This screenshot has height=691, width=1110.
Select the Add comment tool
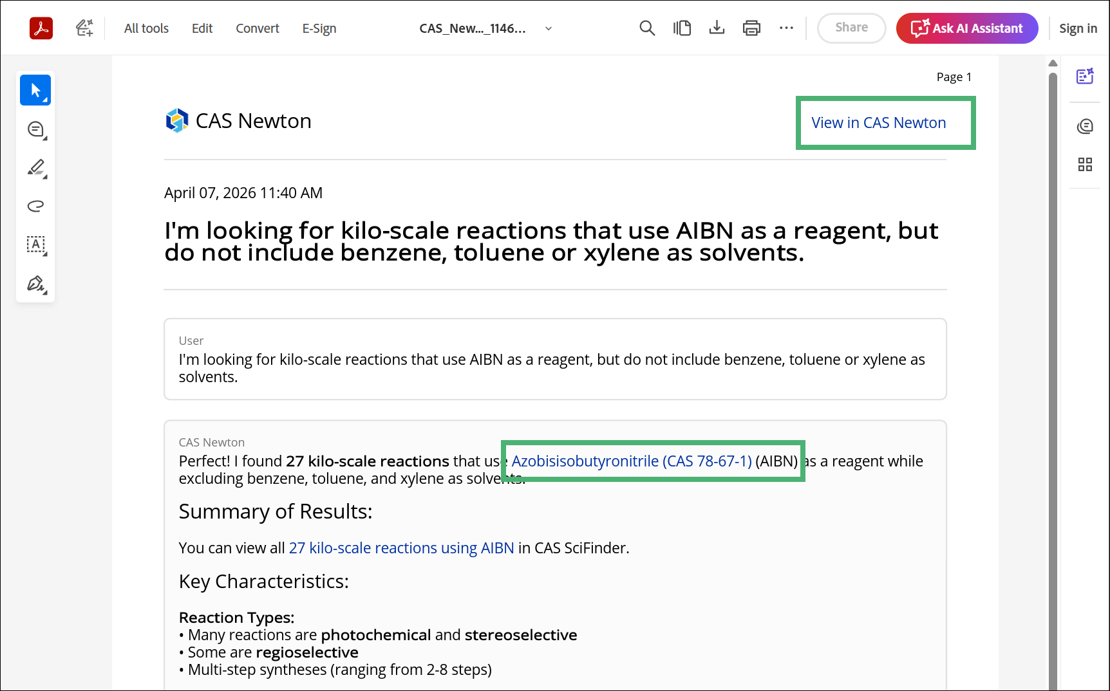36,129
